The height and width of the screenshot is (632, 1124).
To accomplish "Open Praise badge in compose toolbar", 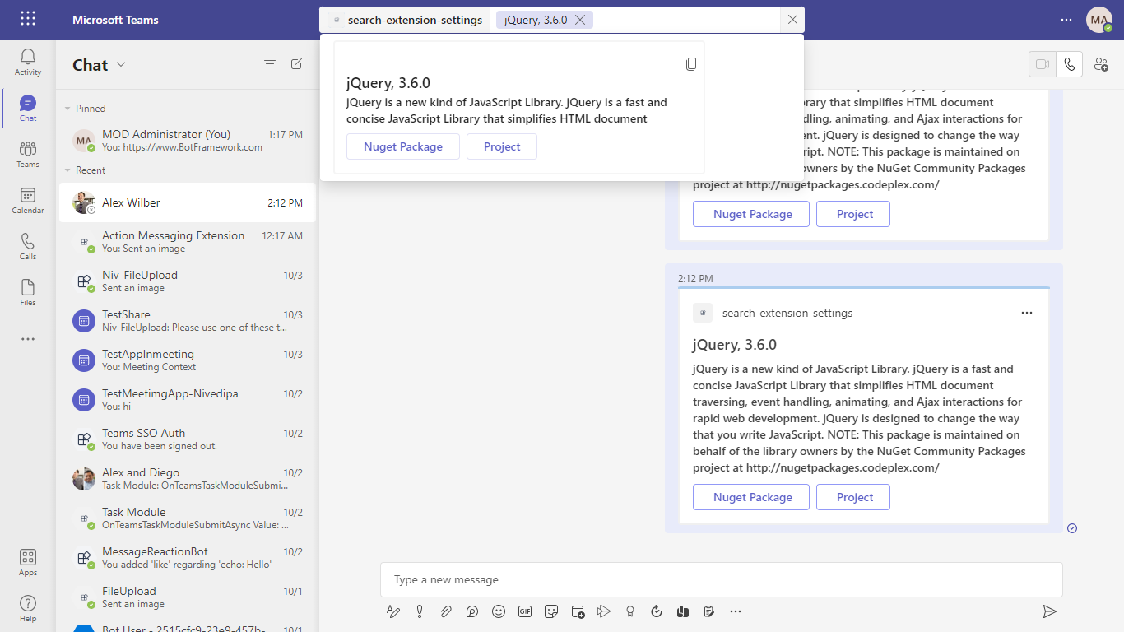I will tap(630, 611).
